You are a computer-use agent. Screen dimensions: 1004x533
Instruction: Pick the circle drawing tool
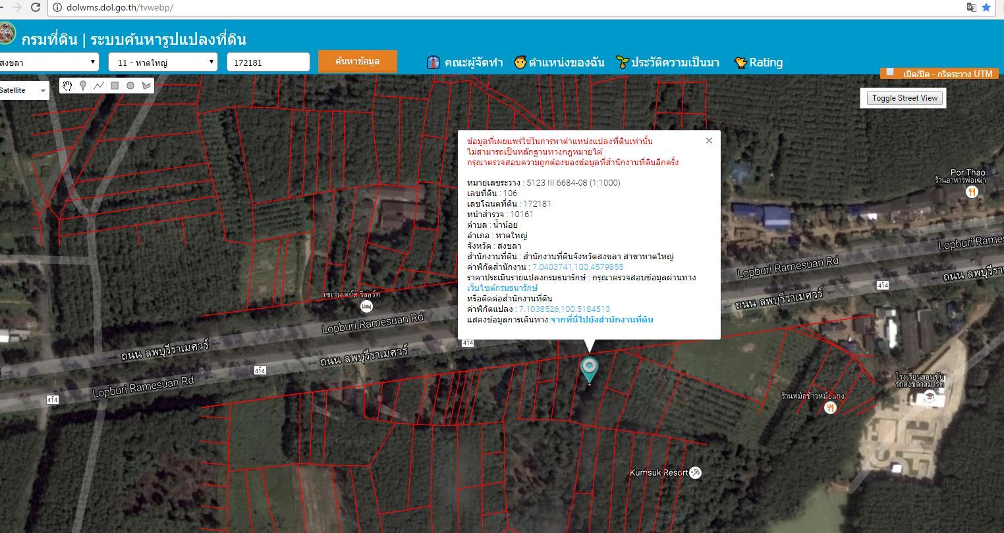[x=130, y=86]
